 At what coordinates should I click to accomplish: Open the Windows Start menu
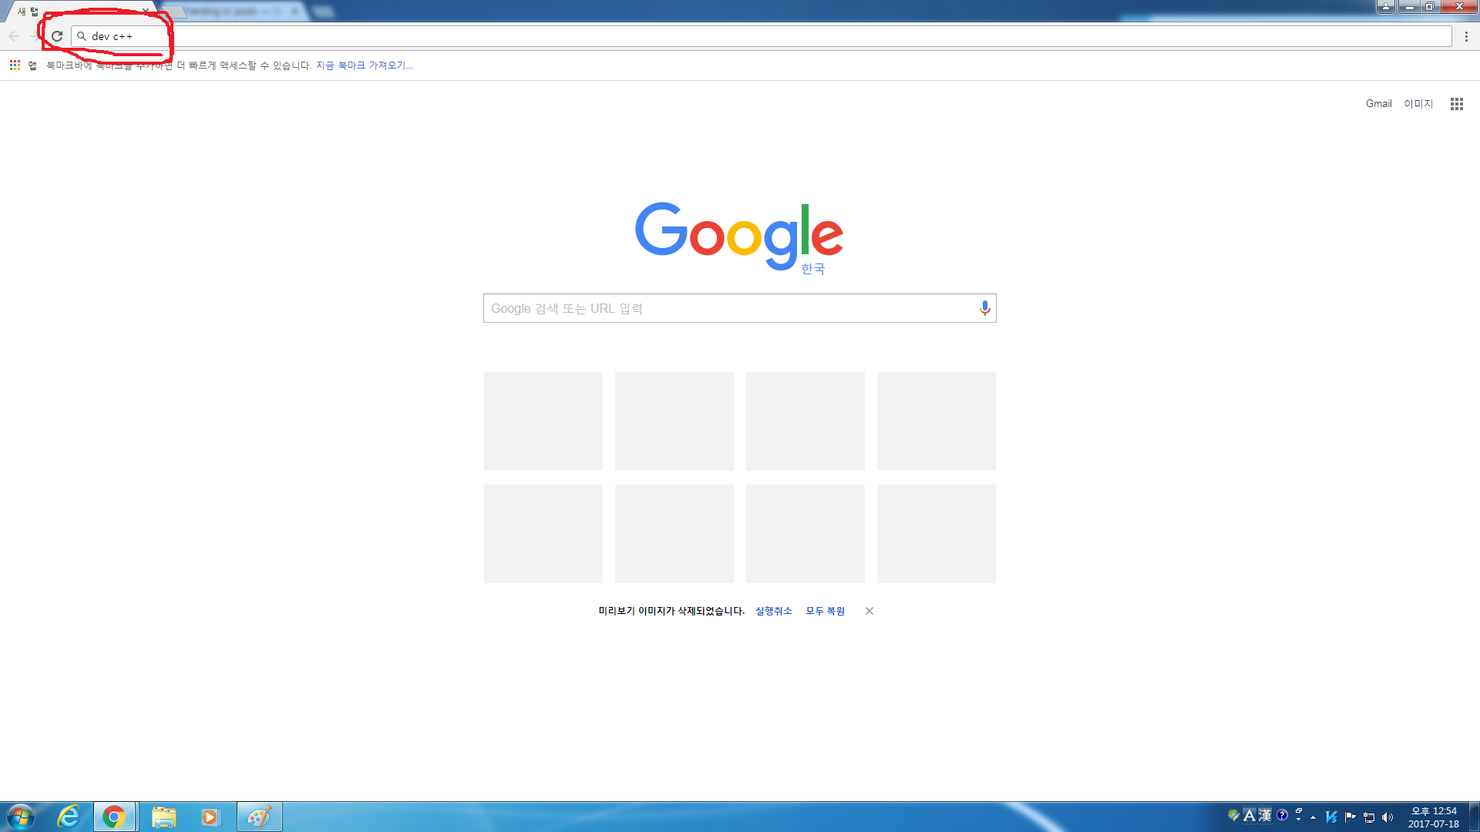(x=21, y=817)
